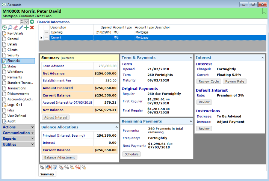Click the green plus add icon
This screenshot has height=181, width=269.
(26, 27)
